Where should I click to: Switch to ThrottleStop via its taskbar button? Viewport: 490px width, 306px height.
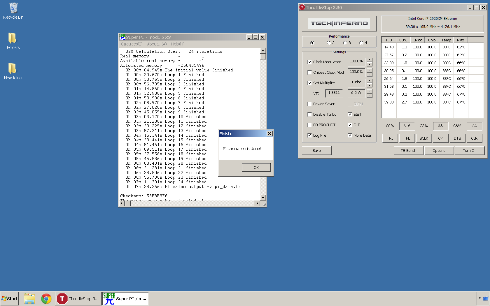(x=78, y=299)
